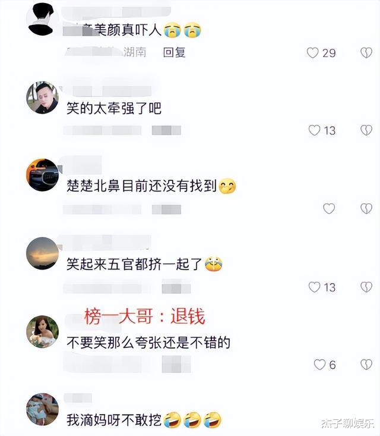
Task: Dislike the 楚楚北鼻目前还没有找到 comment
Action: coord(366,209)
